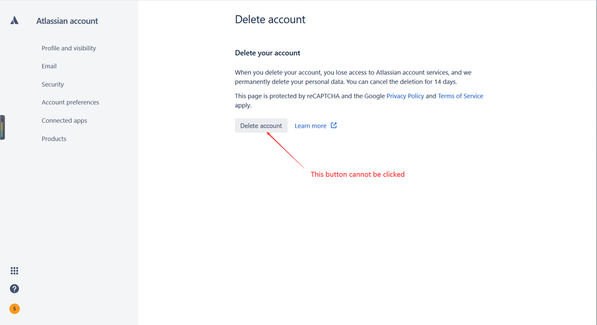Screen dimensions: 597x325
Task: Click the Delete account button
Action: [261, 126]
